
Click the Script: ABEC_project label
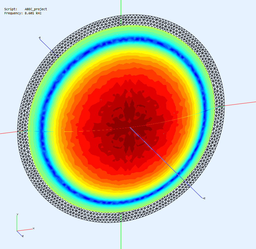point(26,9)
